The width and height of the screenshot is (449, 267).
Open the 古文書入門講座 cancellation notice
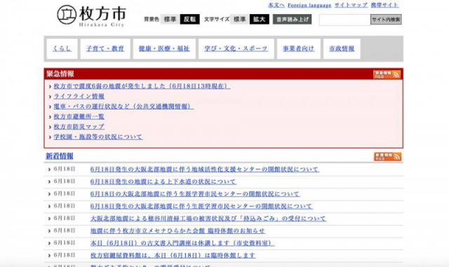(182, 243)
